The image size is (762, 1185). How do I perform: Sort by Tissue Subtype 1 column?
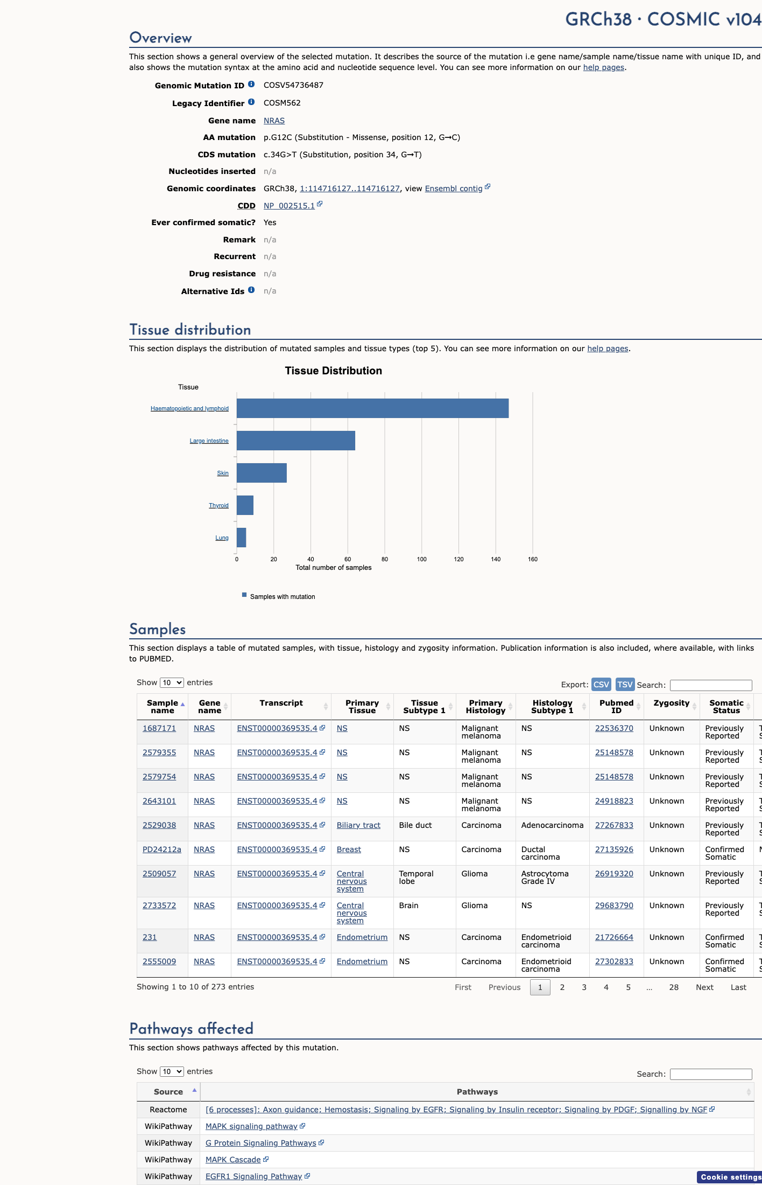coord(425,707)
